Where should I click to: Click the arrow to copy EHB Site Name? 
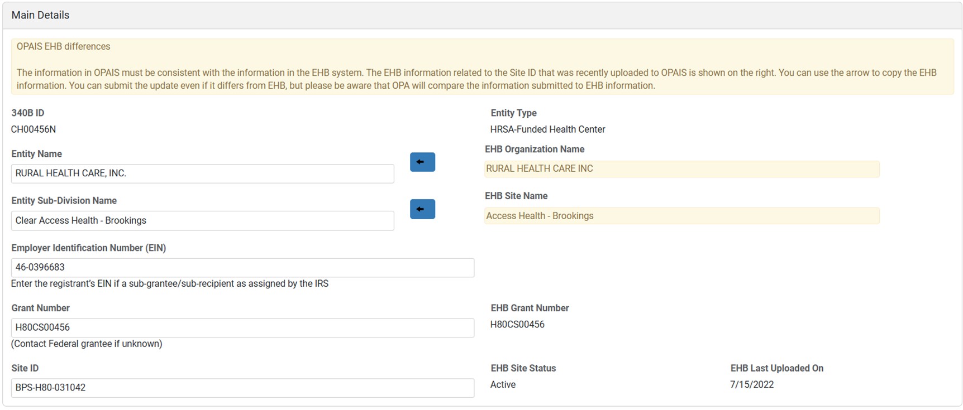tap(422, 209)
